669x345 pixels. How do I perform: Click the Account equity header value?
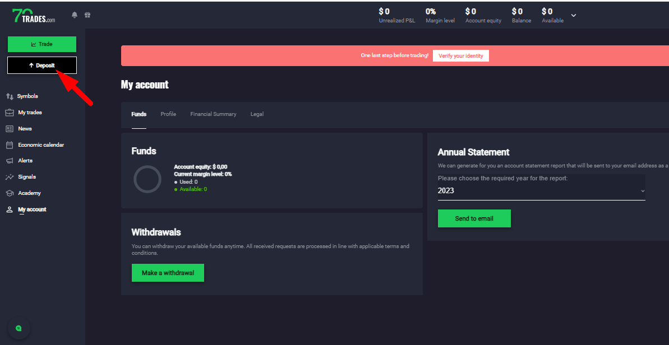coord(470,12)
